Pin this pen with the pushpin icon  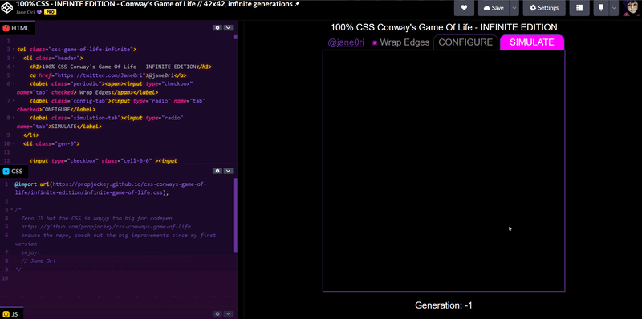coord(600,8)
